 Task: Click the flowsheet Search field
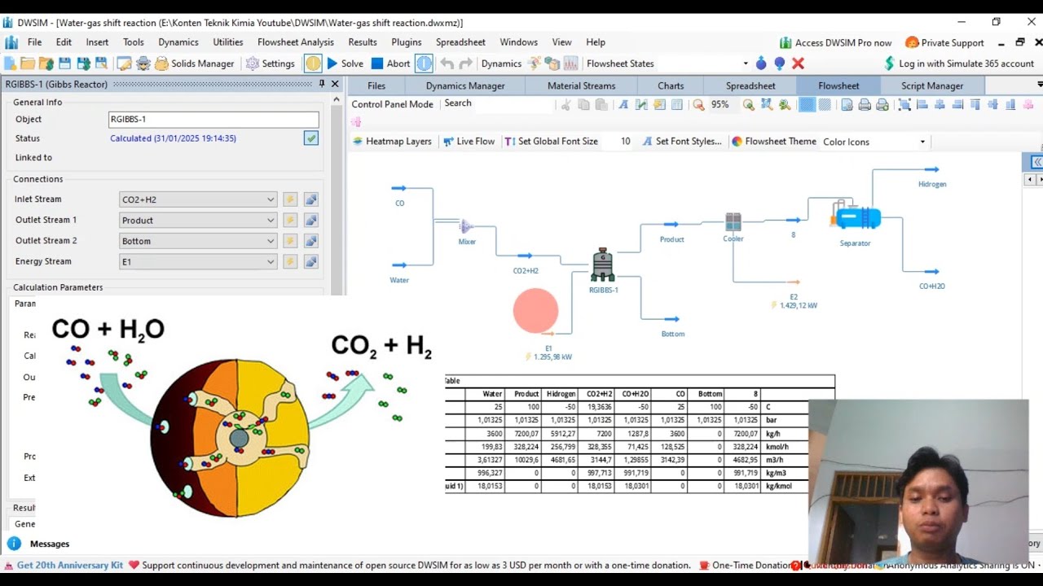[x=499, y=104]
